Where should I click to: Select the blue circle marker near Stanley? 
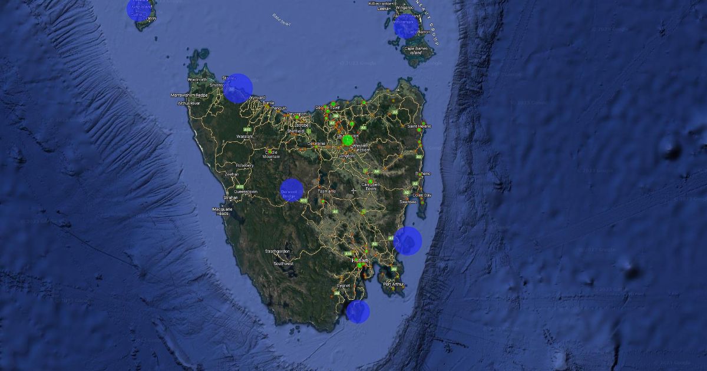pyautogui.click(x=238, y=88)
